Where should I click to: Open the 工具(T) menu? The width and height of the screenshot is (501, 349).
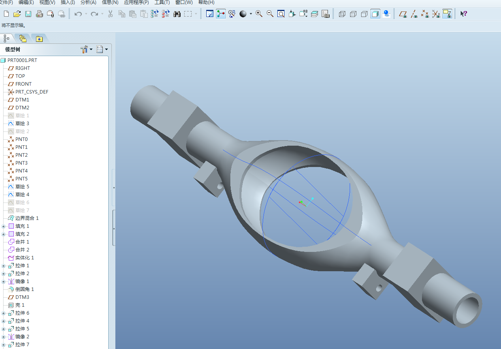pyautogui.click(x=162, y=2)
